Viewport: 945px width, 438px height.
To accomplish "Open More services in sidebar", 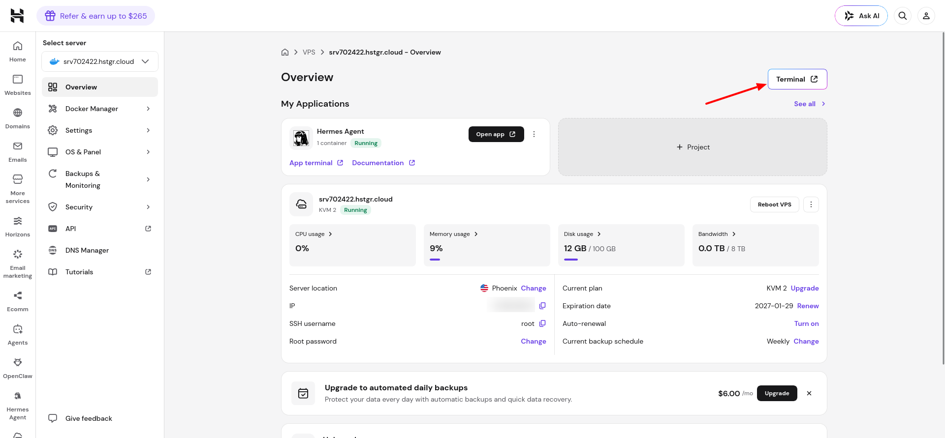I will point(18,189).
